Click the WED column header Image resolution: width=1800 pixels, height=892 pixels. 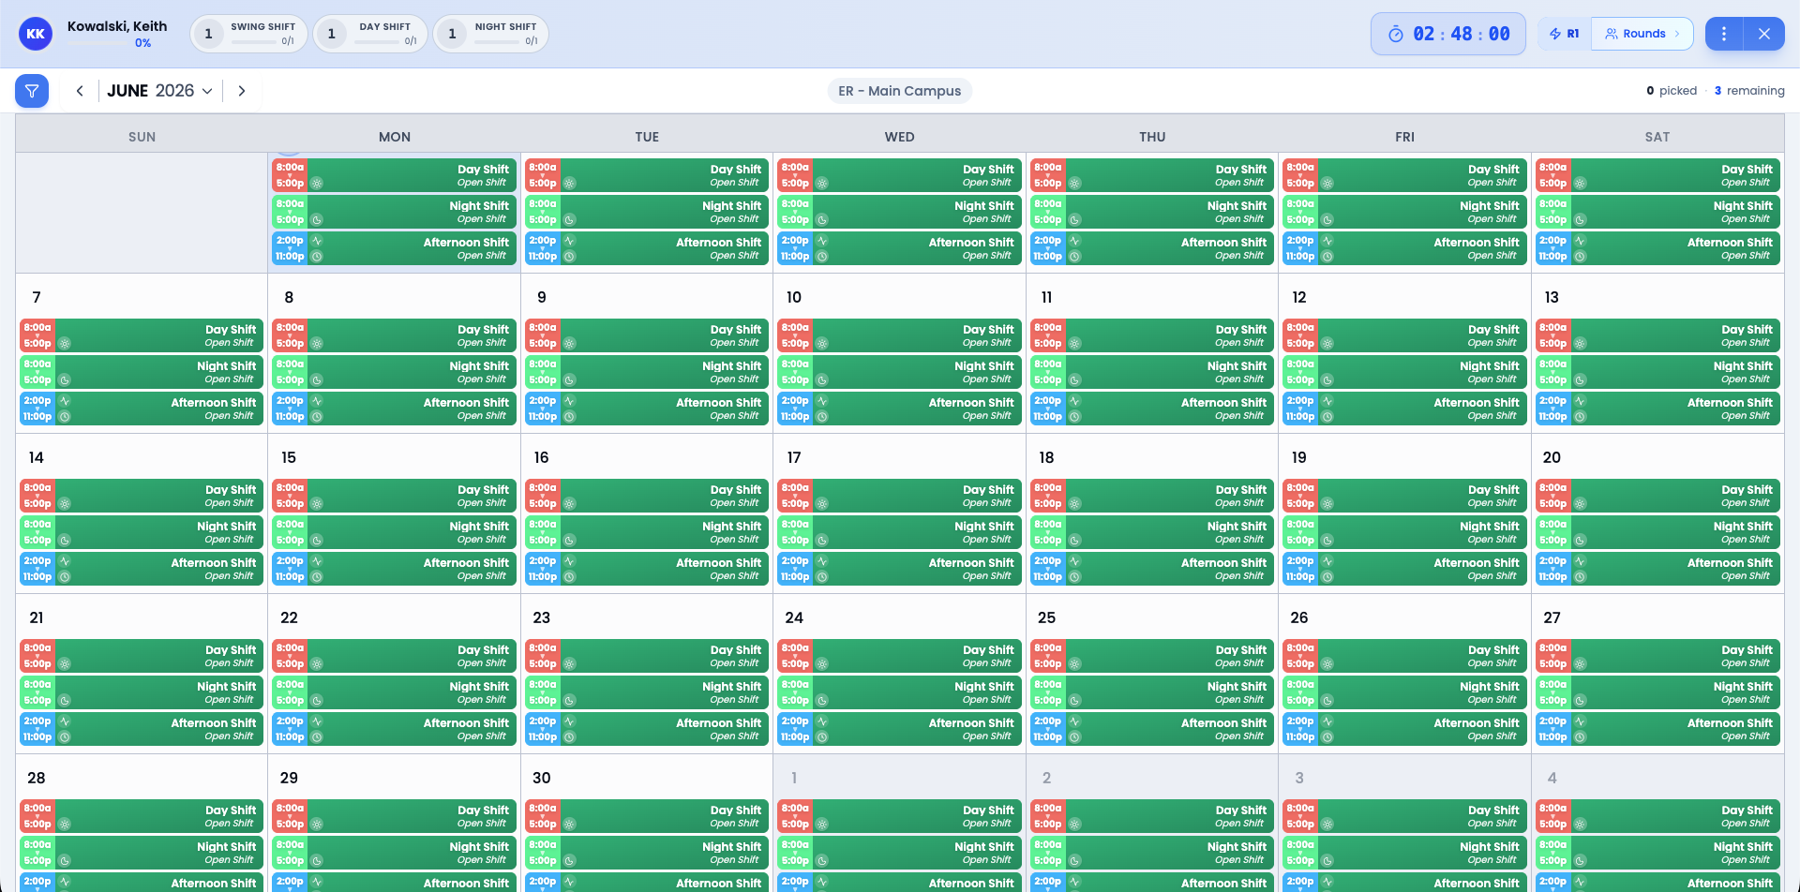pyautogui.click(x=899, y=137)
